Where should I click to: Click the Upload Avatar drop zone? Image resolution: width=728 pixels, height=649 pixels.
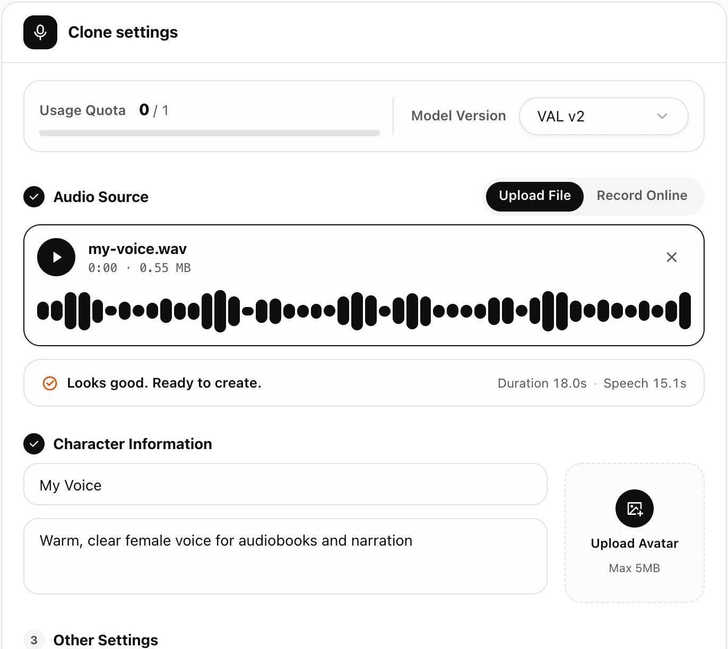[x=635, y=533]
